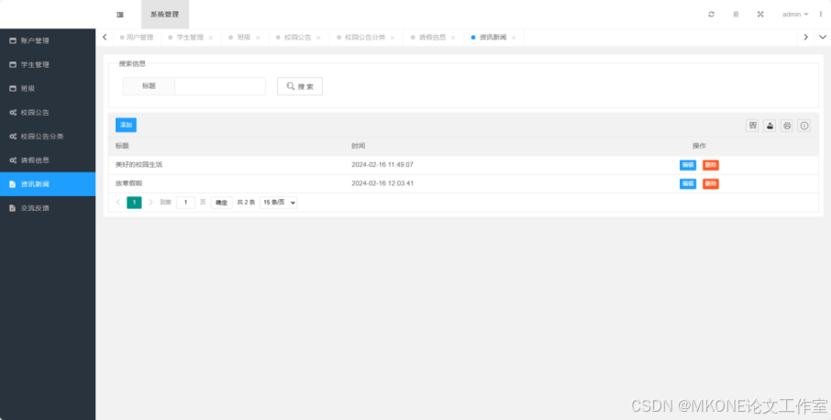
Task: Toggle fullscreen with the expand arrows icon
Action: coord(760,15)
